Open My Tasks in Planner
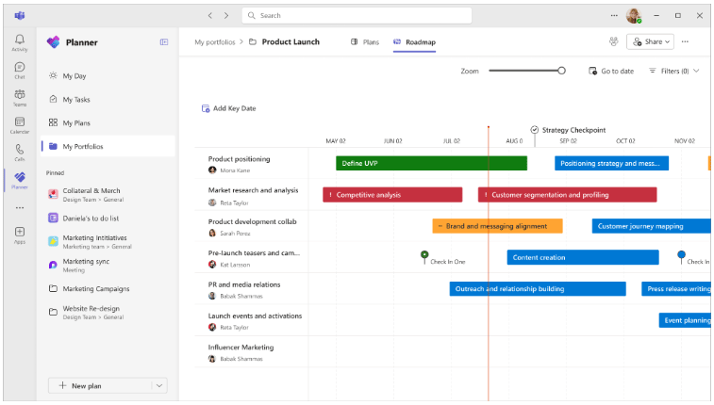 (76, 100)
